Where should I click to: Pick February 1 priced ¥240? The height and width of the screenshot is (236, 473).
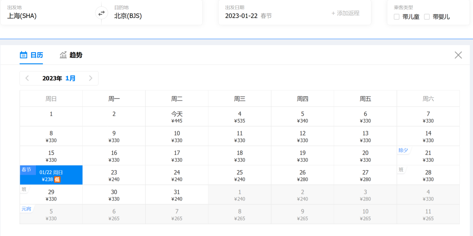[240, 195]
